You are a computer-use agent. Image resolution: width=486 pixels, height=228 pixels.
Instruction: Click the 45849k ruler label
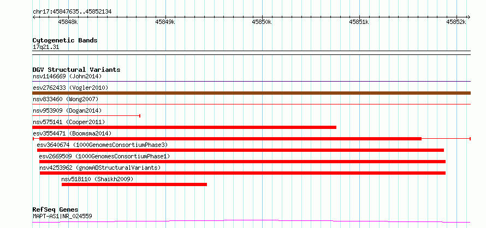point(165,22)
